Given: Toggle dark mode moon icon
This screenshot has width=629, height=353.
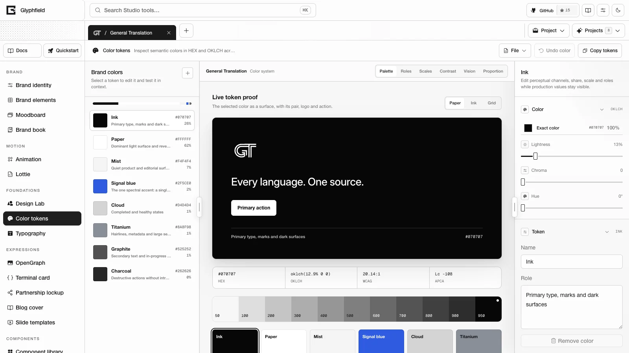Looking at the screenshot, I should click(x=618, y=10).
